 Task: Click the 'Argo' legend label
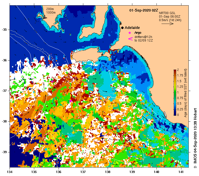tap(138, 33)
